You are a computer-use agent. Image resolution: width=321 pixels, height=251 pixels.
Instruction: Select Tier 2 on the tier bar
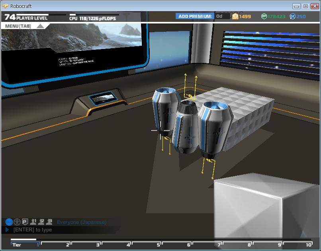[x=55, y=245]
